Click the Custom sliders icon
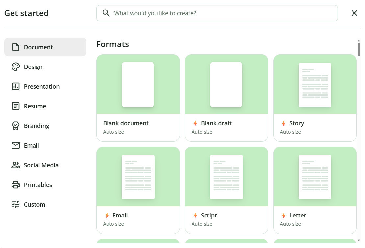365x248 pixels. click(x=15, y=204)
